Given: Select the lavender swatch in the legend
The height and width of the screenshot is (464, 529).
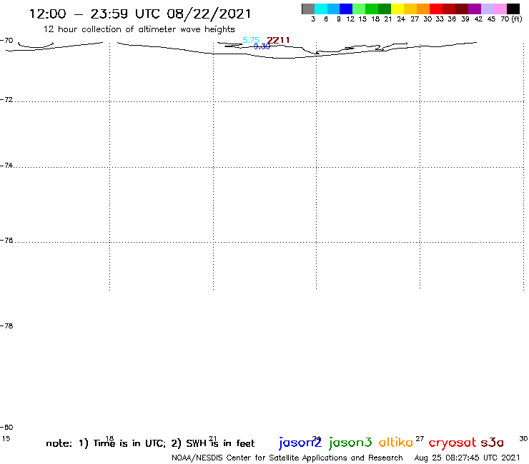Looking at the screenshot, I should [x=487, y=9].
